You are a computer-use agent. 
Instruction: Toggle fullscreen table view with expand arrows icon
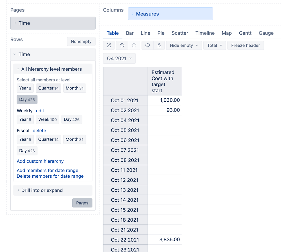coord(109,45)
